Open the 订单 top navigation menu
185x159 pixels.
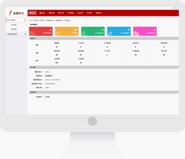click(61, 13)
